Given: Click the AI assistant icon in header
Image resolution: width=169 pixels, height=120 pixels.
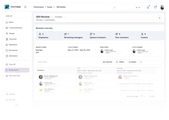Looking at the screenshot, I should click(x=155, y=7).
